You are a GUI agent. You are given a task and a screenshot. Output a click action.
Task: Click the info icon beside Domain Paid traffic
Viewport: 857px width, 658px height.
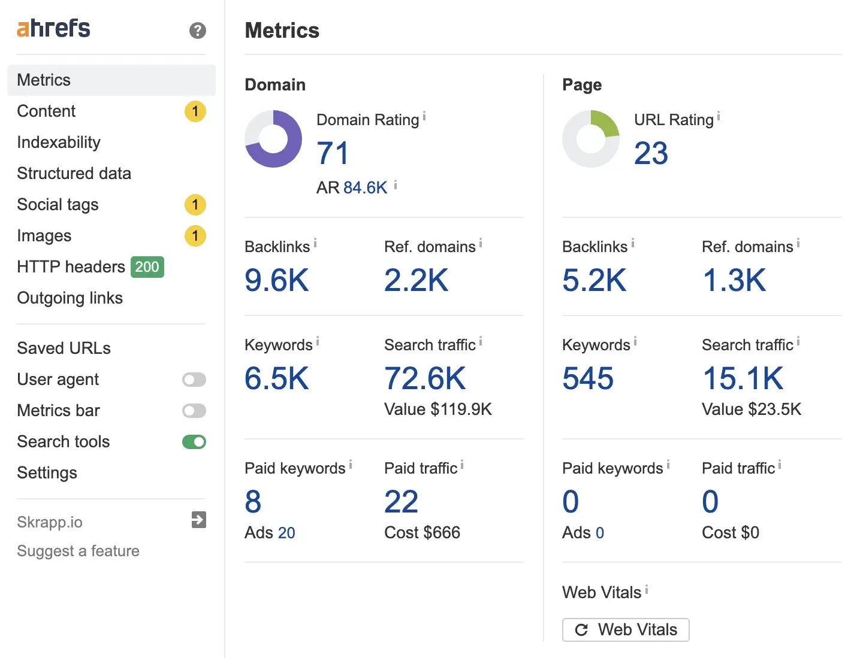[463, 463]
